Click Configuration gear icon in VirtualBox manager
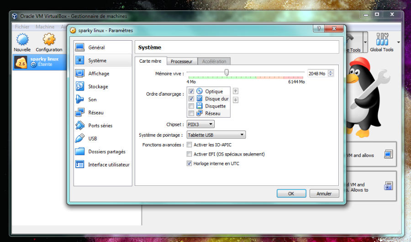Viewport: 411px width, 242px height. 49,39
